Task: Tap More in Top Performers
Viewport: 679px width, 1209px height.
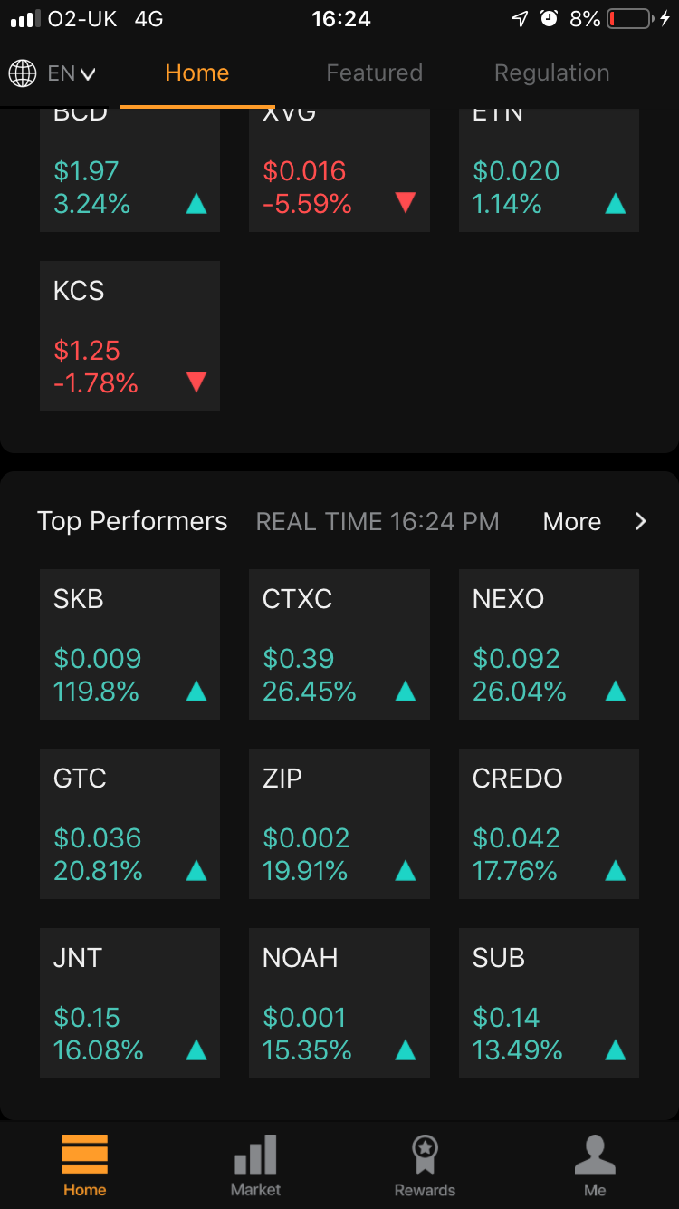Action: [572, 521]
